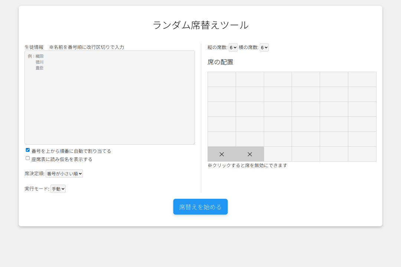
Task: Open the 実行モード dropdown
Action: (x=58, y=189)
